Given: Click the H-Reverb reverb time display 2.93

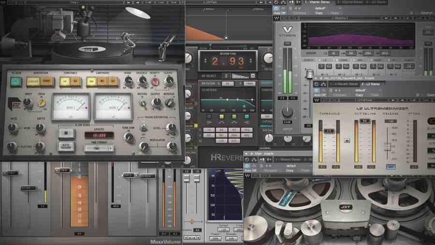Looking at the screenshot, I should tap(228, 61).
